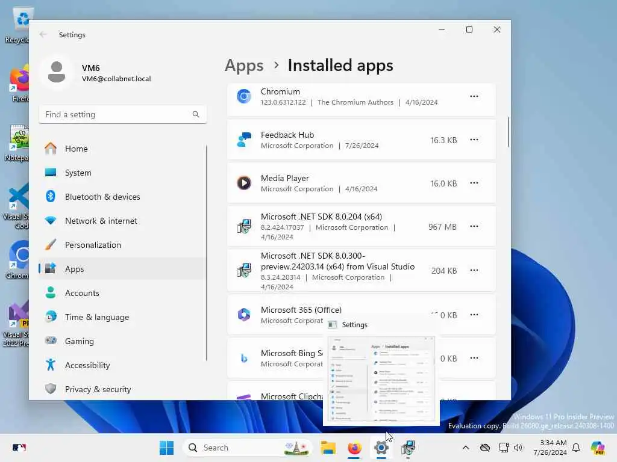
Task: Click the Feedback Hub size 16.3 KB
Action: tap(443, 140)
